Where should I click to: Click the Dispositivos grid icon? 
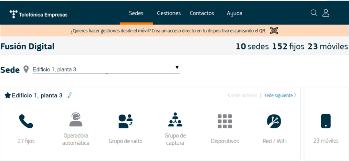click(225, 121)
